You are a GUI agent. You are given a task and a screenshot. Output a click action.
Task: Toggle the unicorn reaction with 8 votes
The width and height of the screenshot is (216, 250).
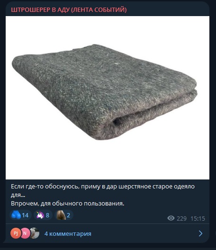click(43, 215)
